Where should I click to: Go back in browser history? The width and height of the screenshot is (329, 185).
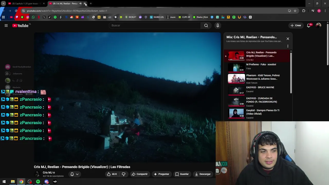click(x=4, y=11)
